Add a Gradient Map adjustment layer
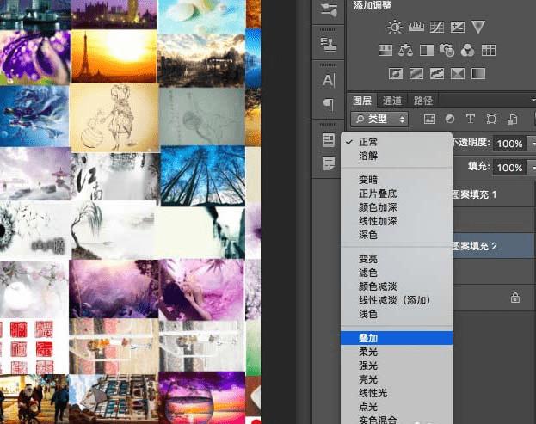This screenshot has height=424, width=536. (x=478, y=73)
